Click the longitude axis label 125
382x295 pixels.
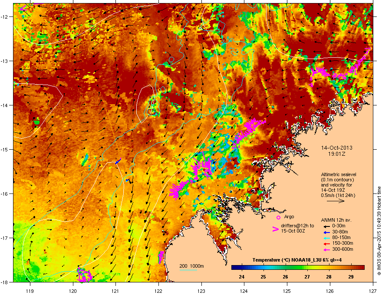pyautogui.click(x=287, y=291)
